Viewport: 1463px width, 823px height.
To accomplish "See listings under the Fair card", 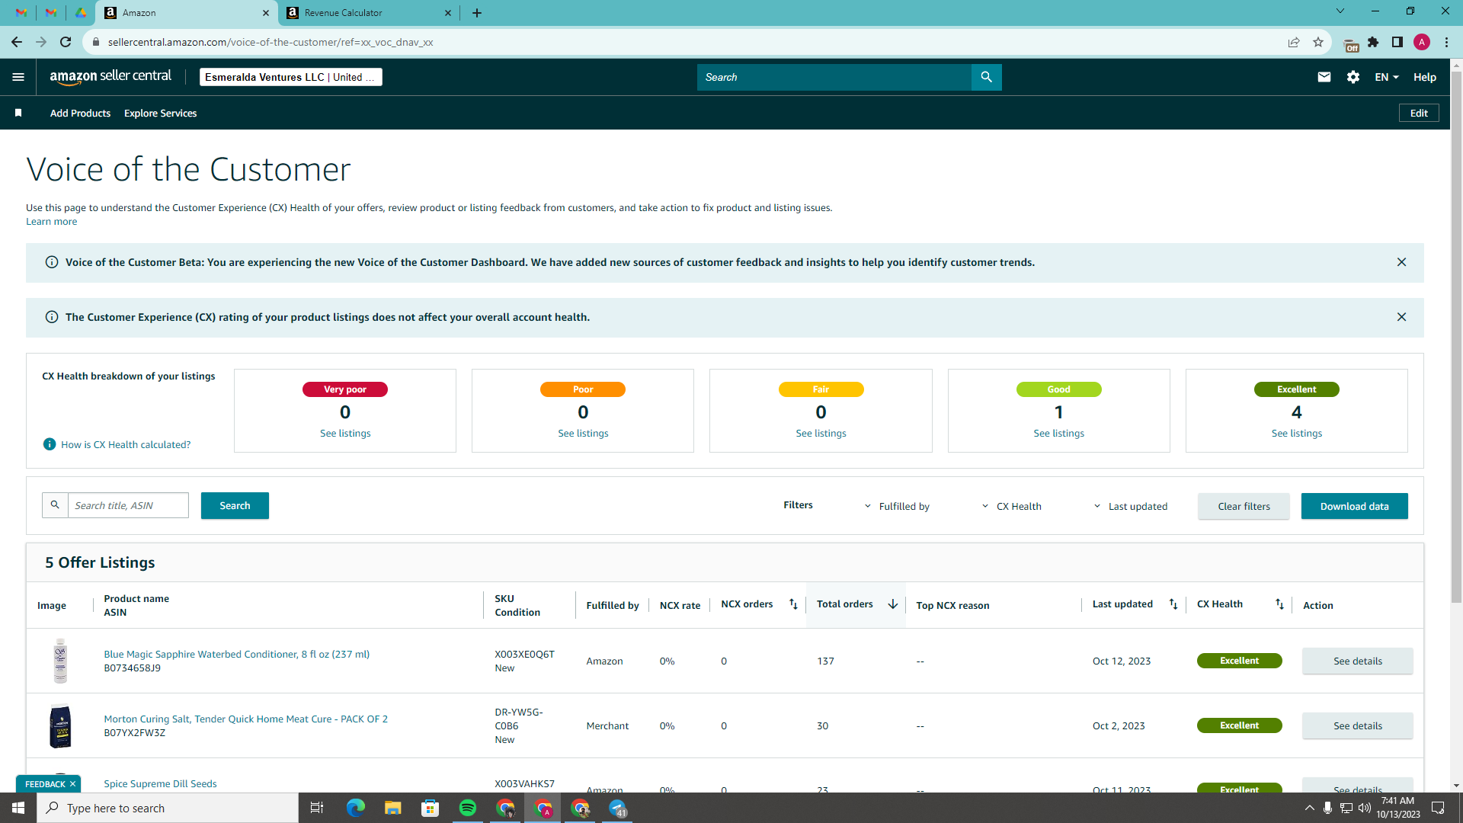I will pyautogui.click(x=821, y=433).
